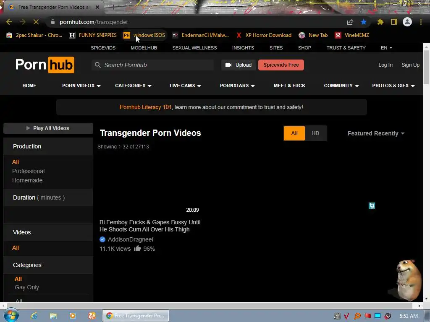Click the orange magnifier tray icon
The image size is (430, 322).
coord(357,316)
